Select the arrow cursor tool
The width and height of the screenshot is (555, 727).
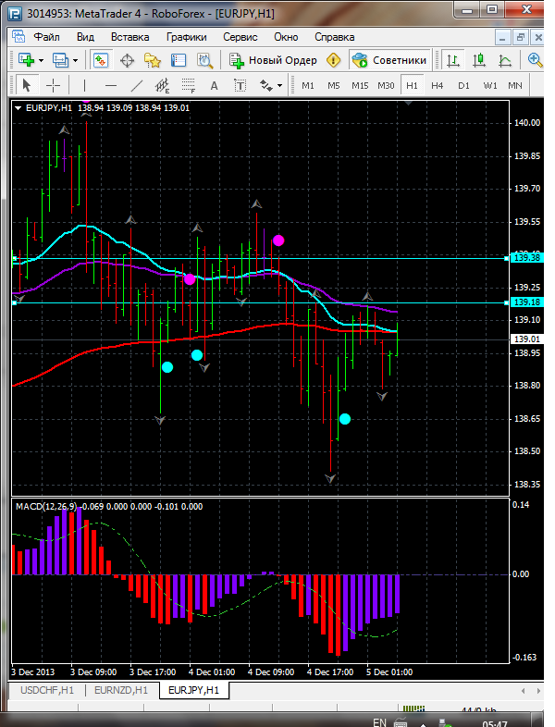click(x=27, y=85)
